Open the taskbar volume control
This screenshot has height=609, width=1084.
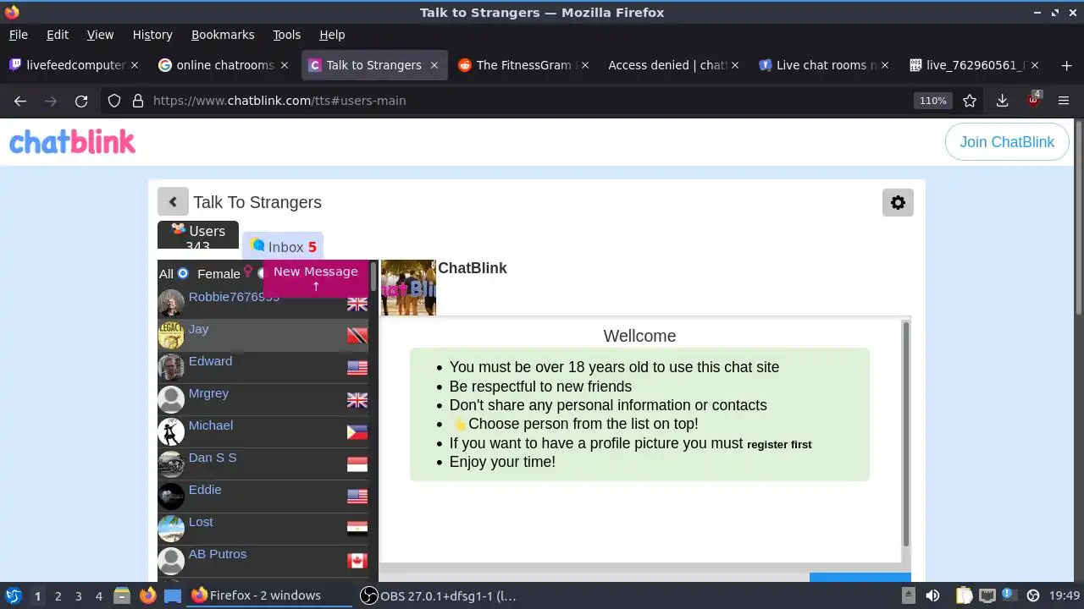tap(932, 595)
